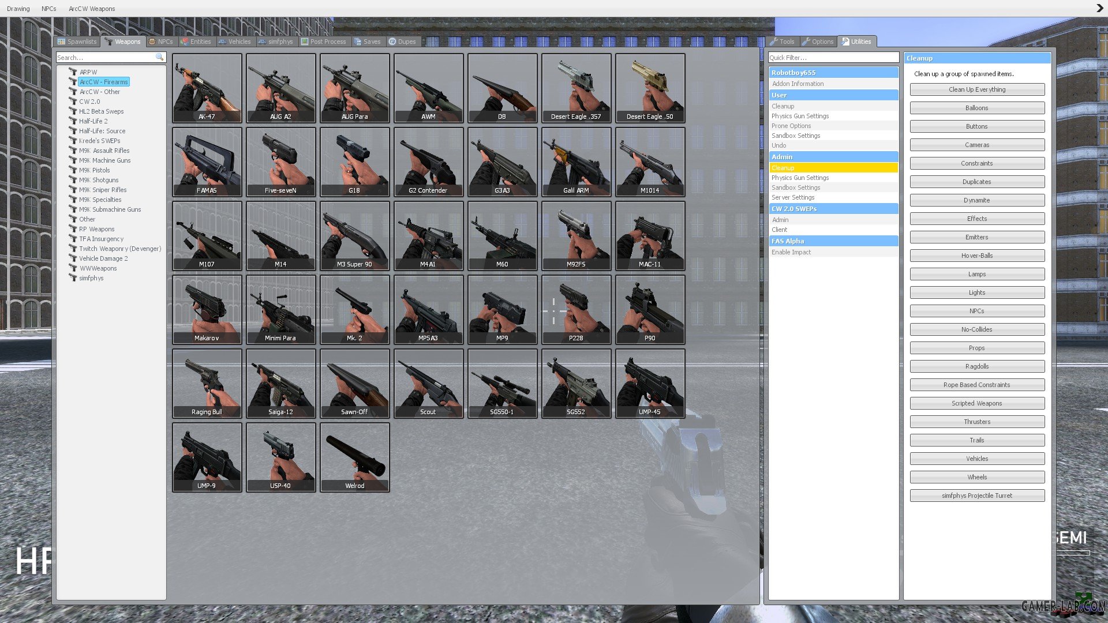Pick the M4A1 weapon icon
The width and height of the screenshot is (1108, 623).
[x=428, y=235]
